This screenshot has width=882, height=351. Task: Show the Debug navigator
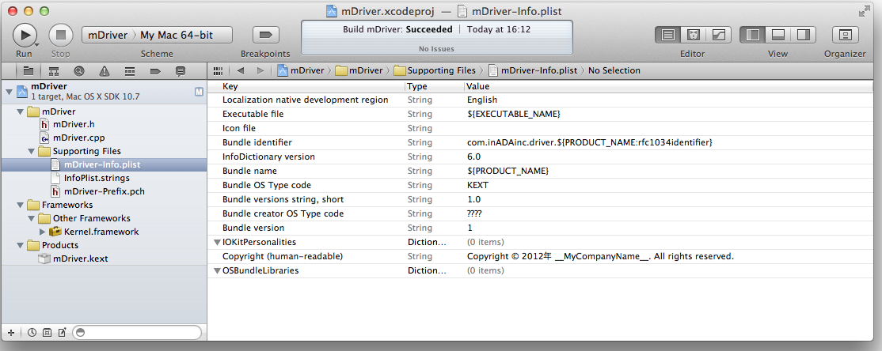point(129,71)
